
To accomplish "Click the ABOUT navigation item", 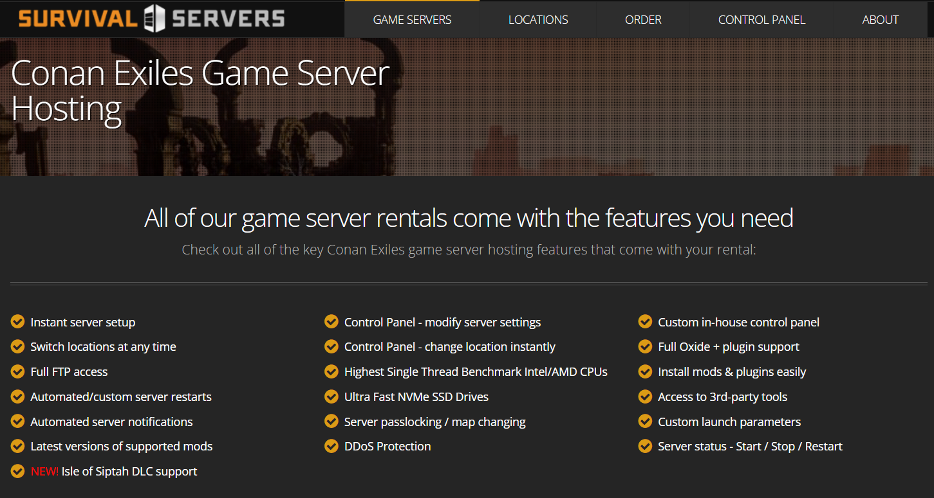I will pyautogui.click(x=880, y=20).
